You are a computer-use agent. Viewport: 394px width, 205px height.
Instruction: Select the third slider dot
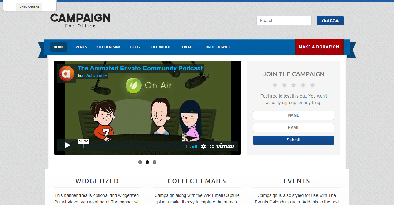154,162
